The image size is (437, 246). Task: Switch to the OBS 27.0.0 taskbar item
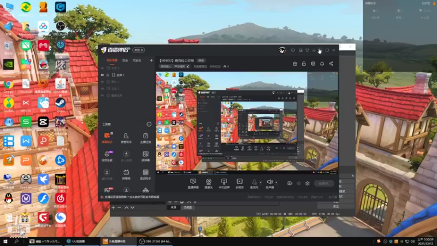click(x=155, y=242)
